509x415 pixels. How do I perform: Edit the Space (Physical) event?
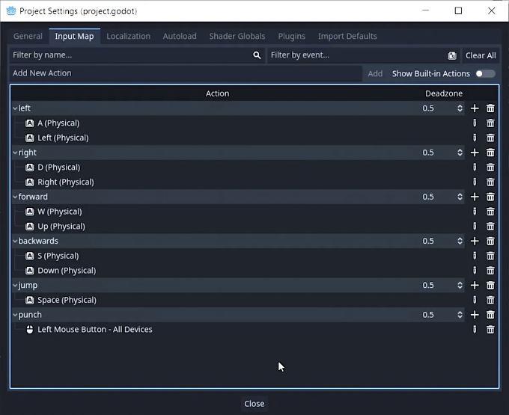pyautogui.click(x=475, y=300)
